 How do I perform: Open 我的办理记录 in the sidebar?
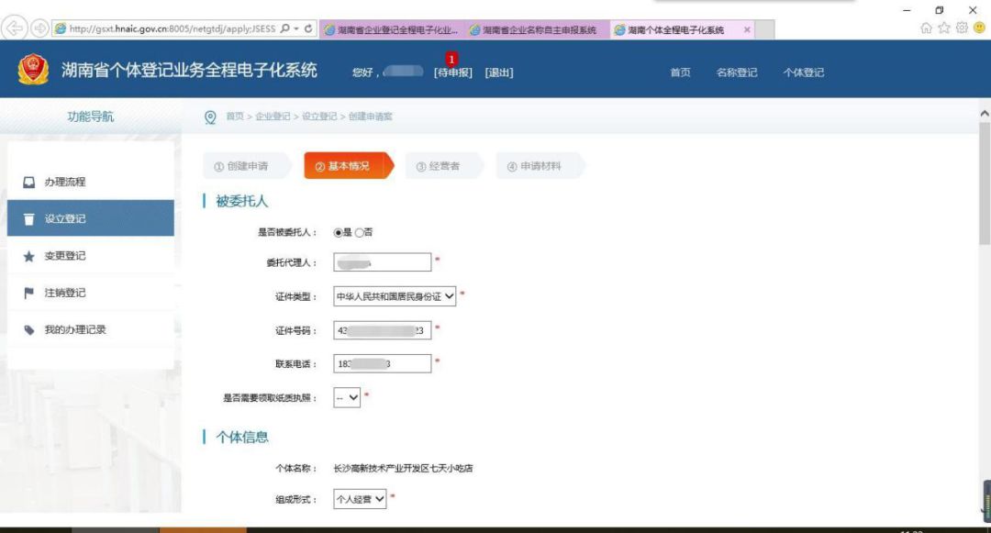(90, 329)
